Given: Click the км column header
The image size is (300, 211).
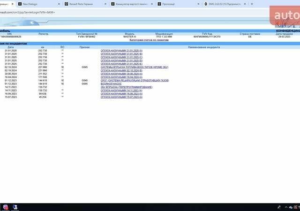Looking at the screenshot, I should click(x=43, y=47).
